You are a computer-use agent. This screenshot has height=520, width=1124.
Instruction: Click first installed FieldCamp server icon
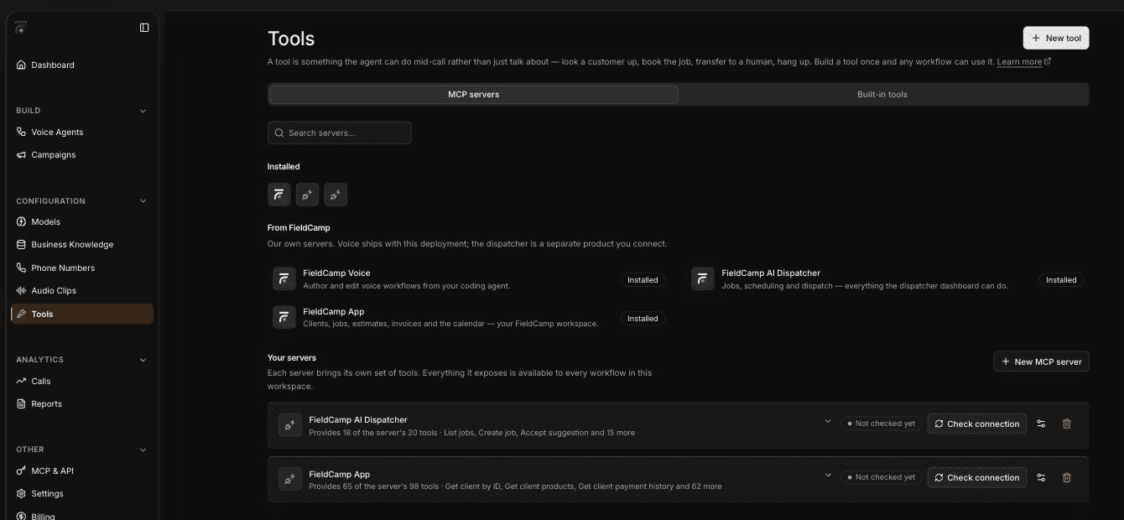pos(279,195)
